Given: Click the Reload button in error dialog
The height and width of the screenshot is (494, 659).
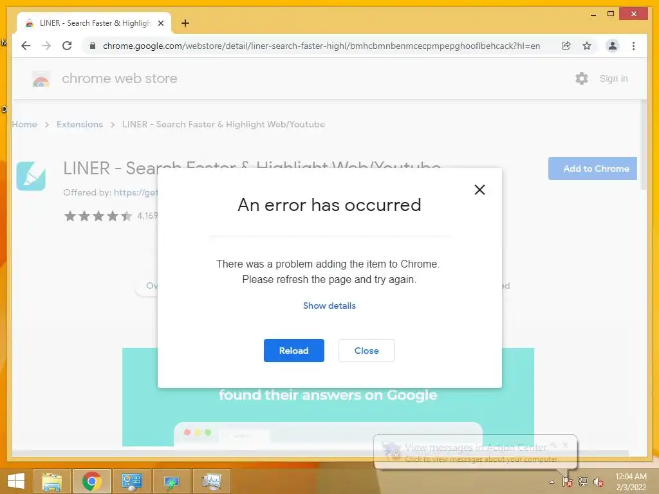Looking at the screenshot, I should coord(293,351).
